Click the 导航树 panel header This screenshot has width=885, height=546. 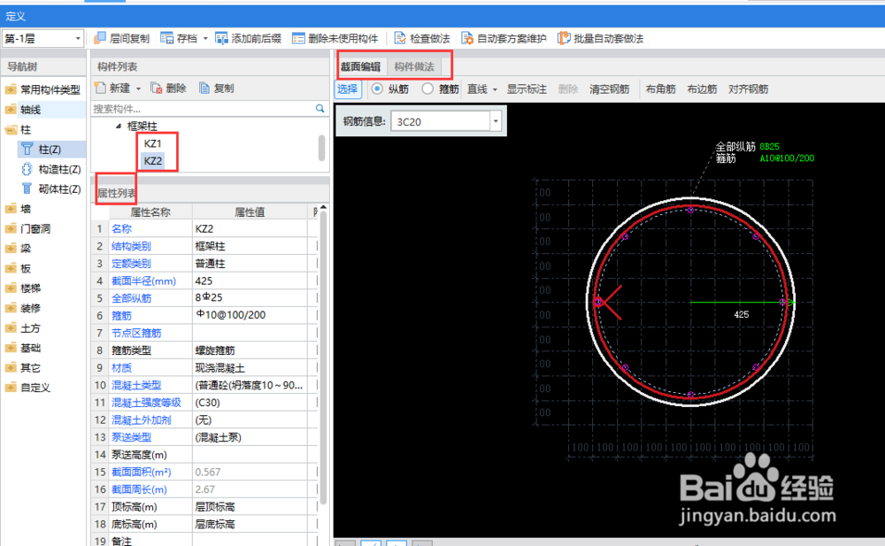pos(22,66)
